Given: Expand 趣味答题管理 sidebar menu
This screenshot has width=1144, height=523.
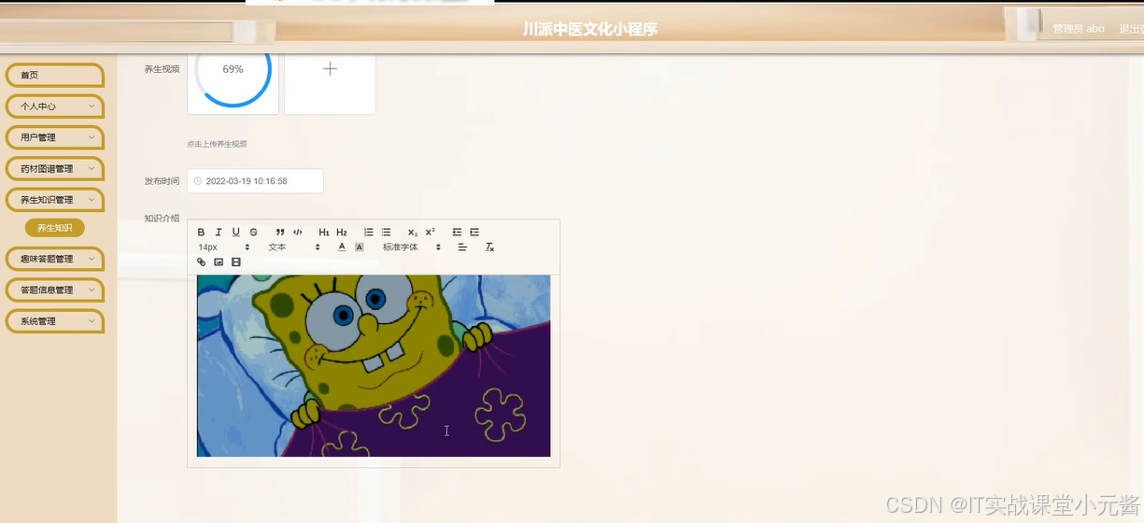Looking at the screenshot, I should click(55, 259).
